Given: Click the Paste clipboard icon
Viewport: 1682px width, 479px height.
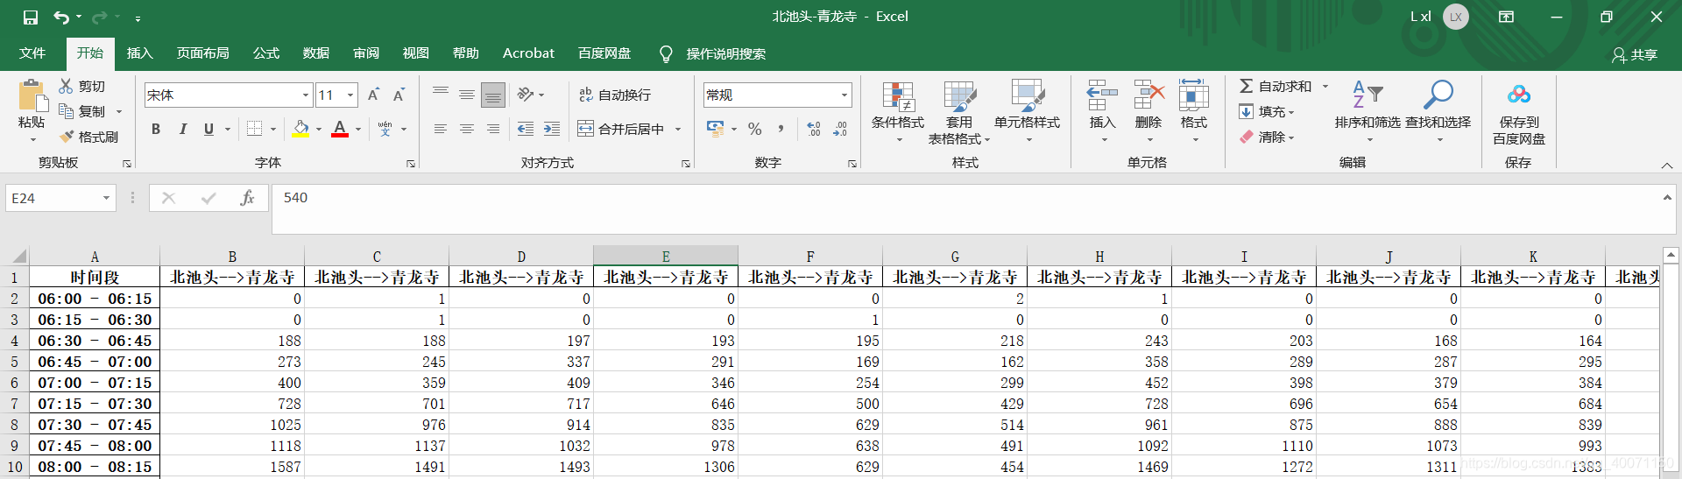Looking at the screenshot, I should coord(32,95).
